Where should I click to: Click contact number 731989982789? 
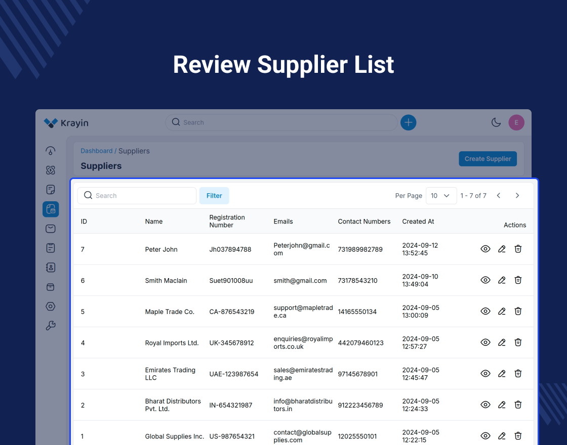[360, 249]
